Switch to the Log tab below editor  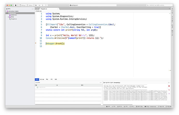pos(51,79)
